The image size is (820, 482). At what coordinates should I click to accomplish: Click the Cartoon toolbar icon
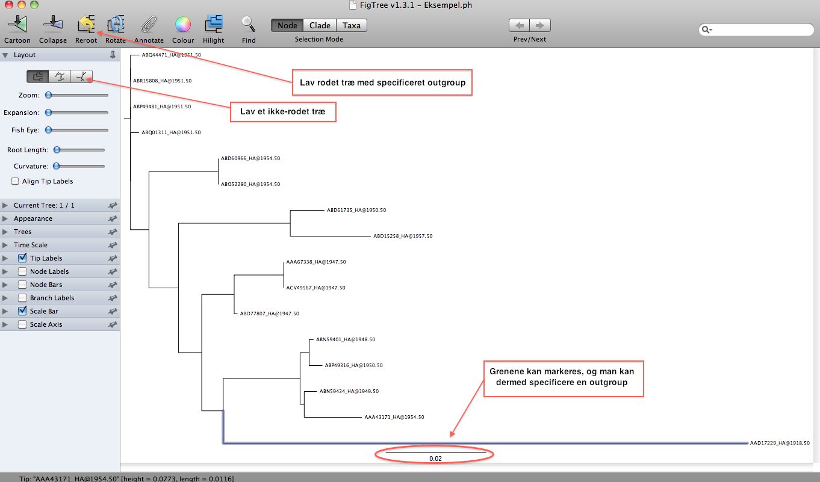pyautogui.click(x=17, y=25)
